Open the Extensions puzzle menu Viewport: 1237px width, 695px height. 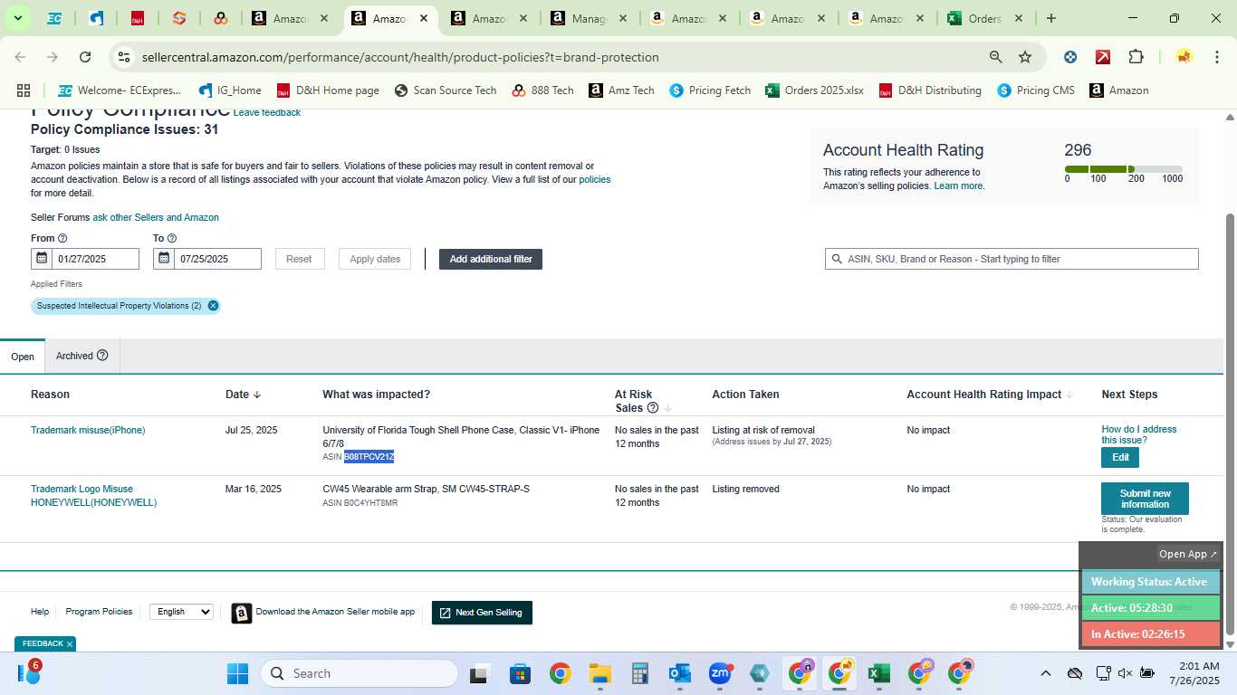pos(1136,57)
